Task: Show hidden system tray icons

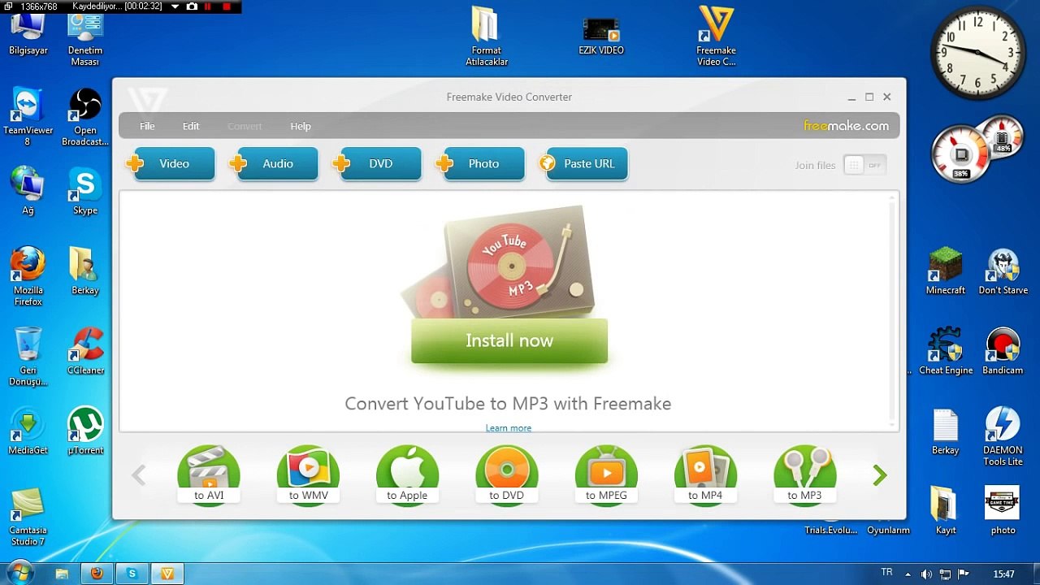Action: coord(908,574)
